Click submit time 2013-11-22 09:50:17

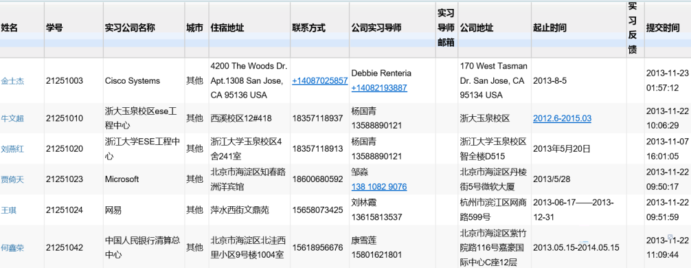[668, 179]
